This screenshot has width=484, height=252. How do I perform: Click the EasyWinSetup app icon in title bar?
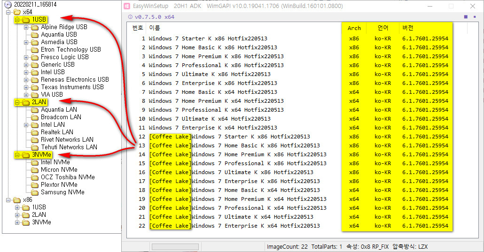click(x=126, y=6)
